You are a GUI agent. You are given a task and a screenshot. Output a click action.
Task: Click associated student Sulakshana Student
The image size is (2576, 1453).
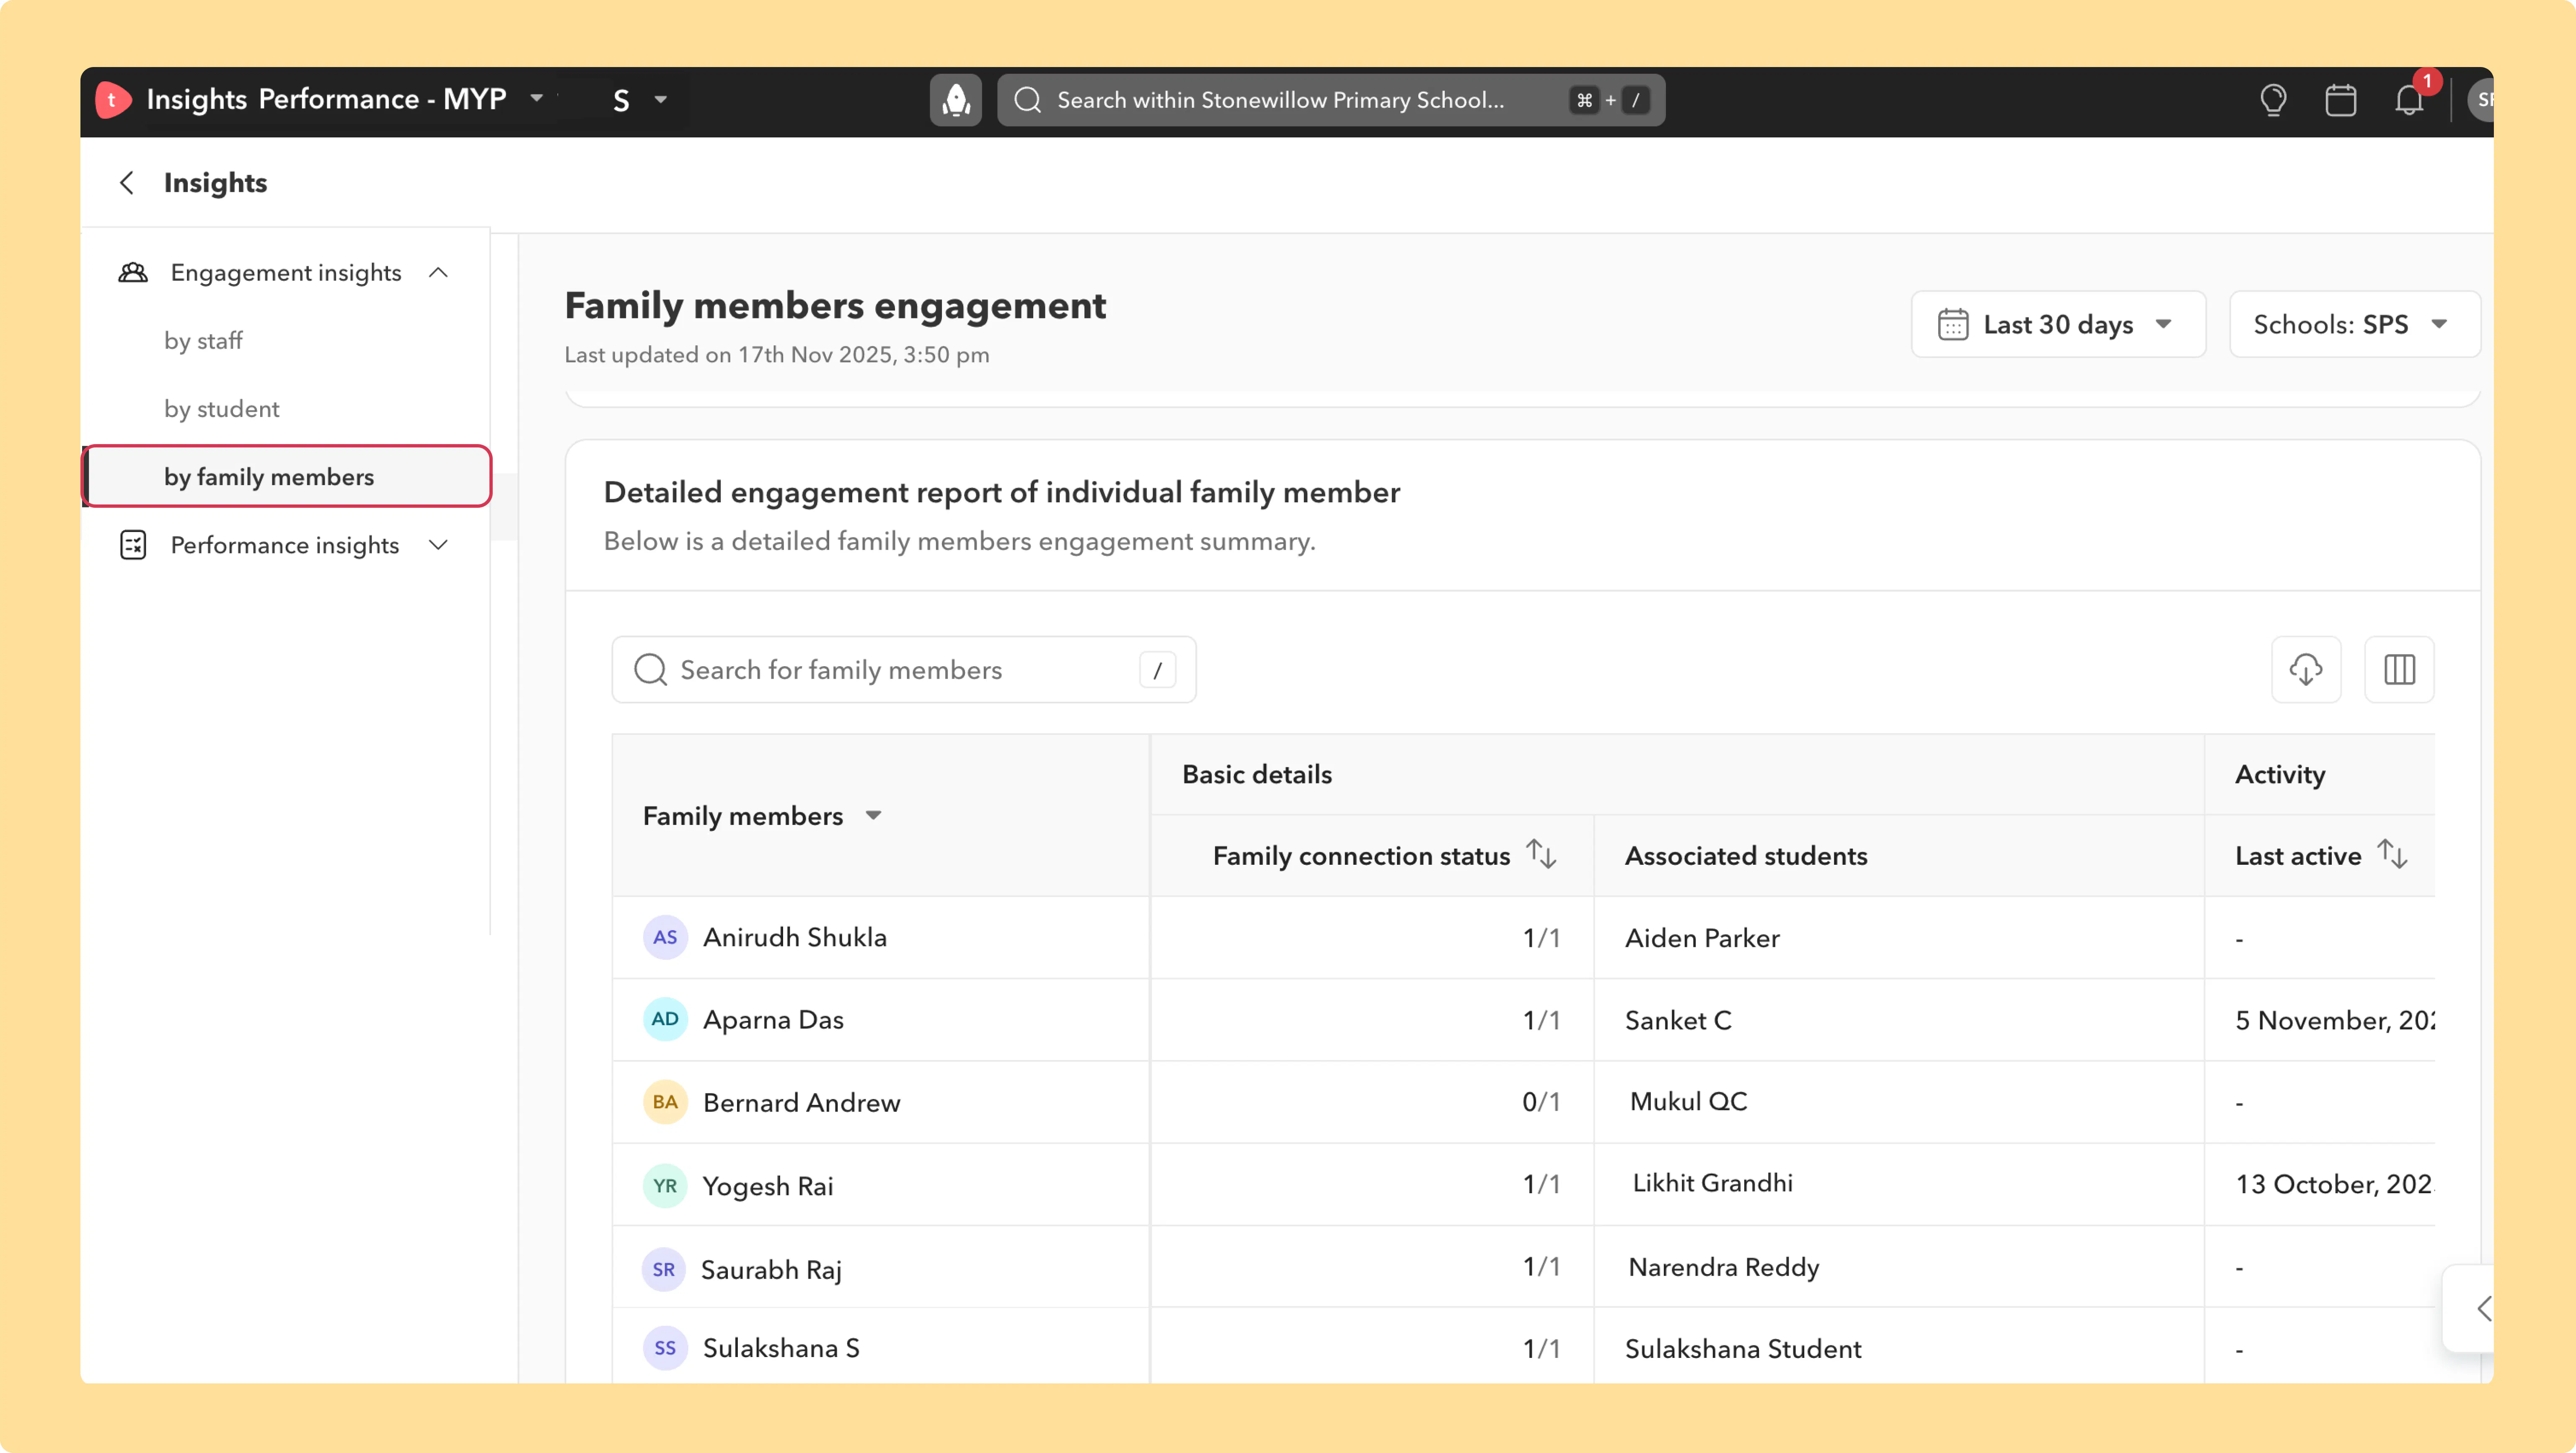[1743, 1349]
